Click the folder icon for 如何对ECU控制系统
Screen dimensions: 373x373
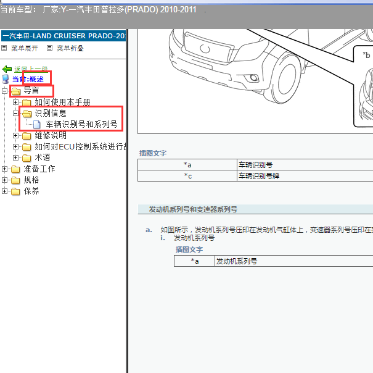point(27,147)
